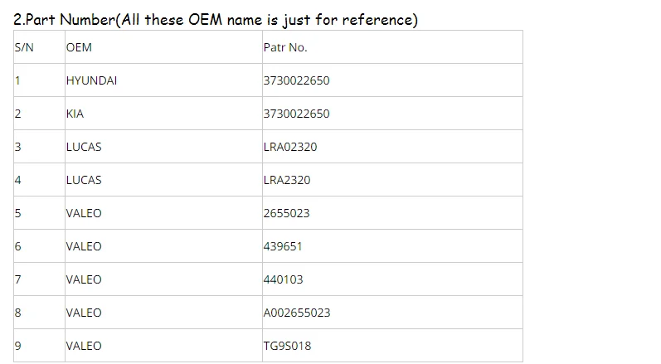Select the S/N column header cell
This screenshot has height=364, width=661.
click(x=24, y=47)
